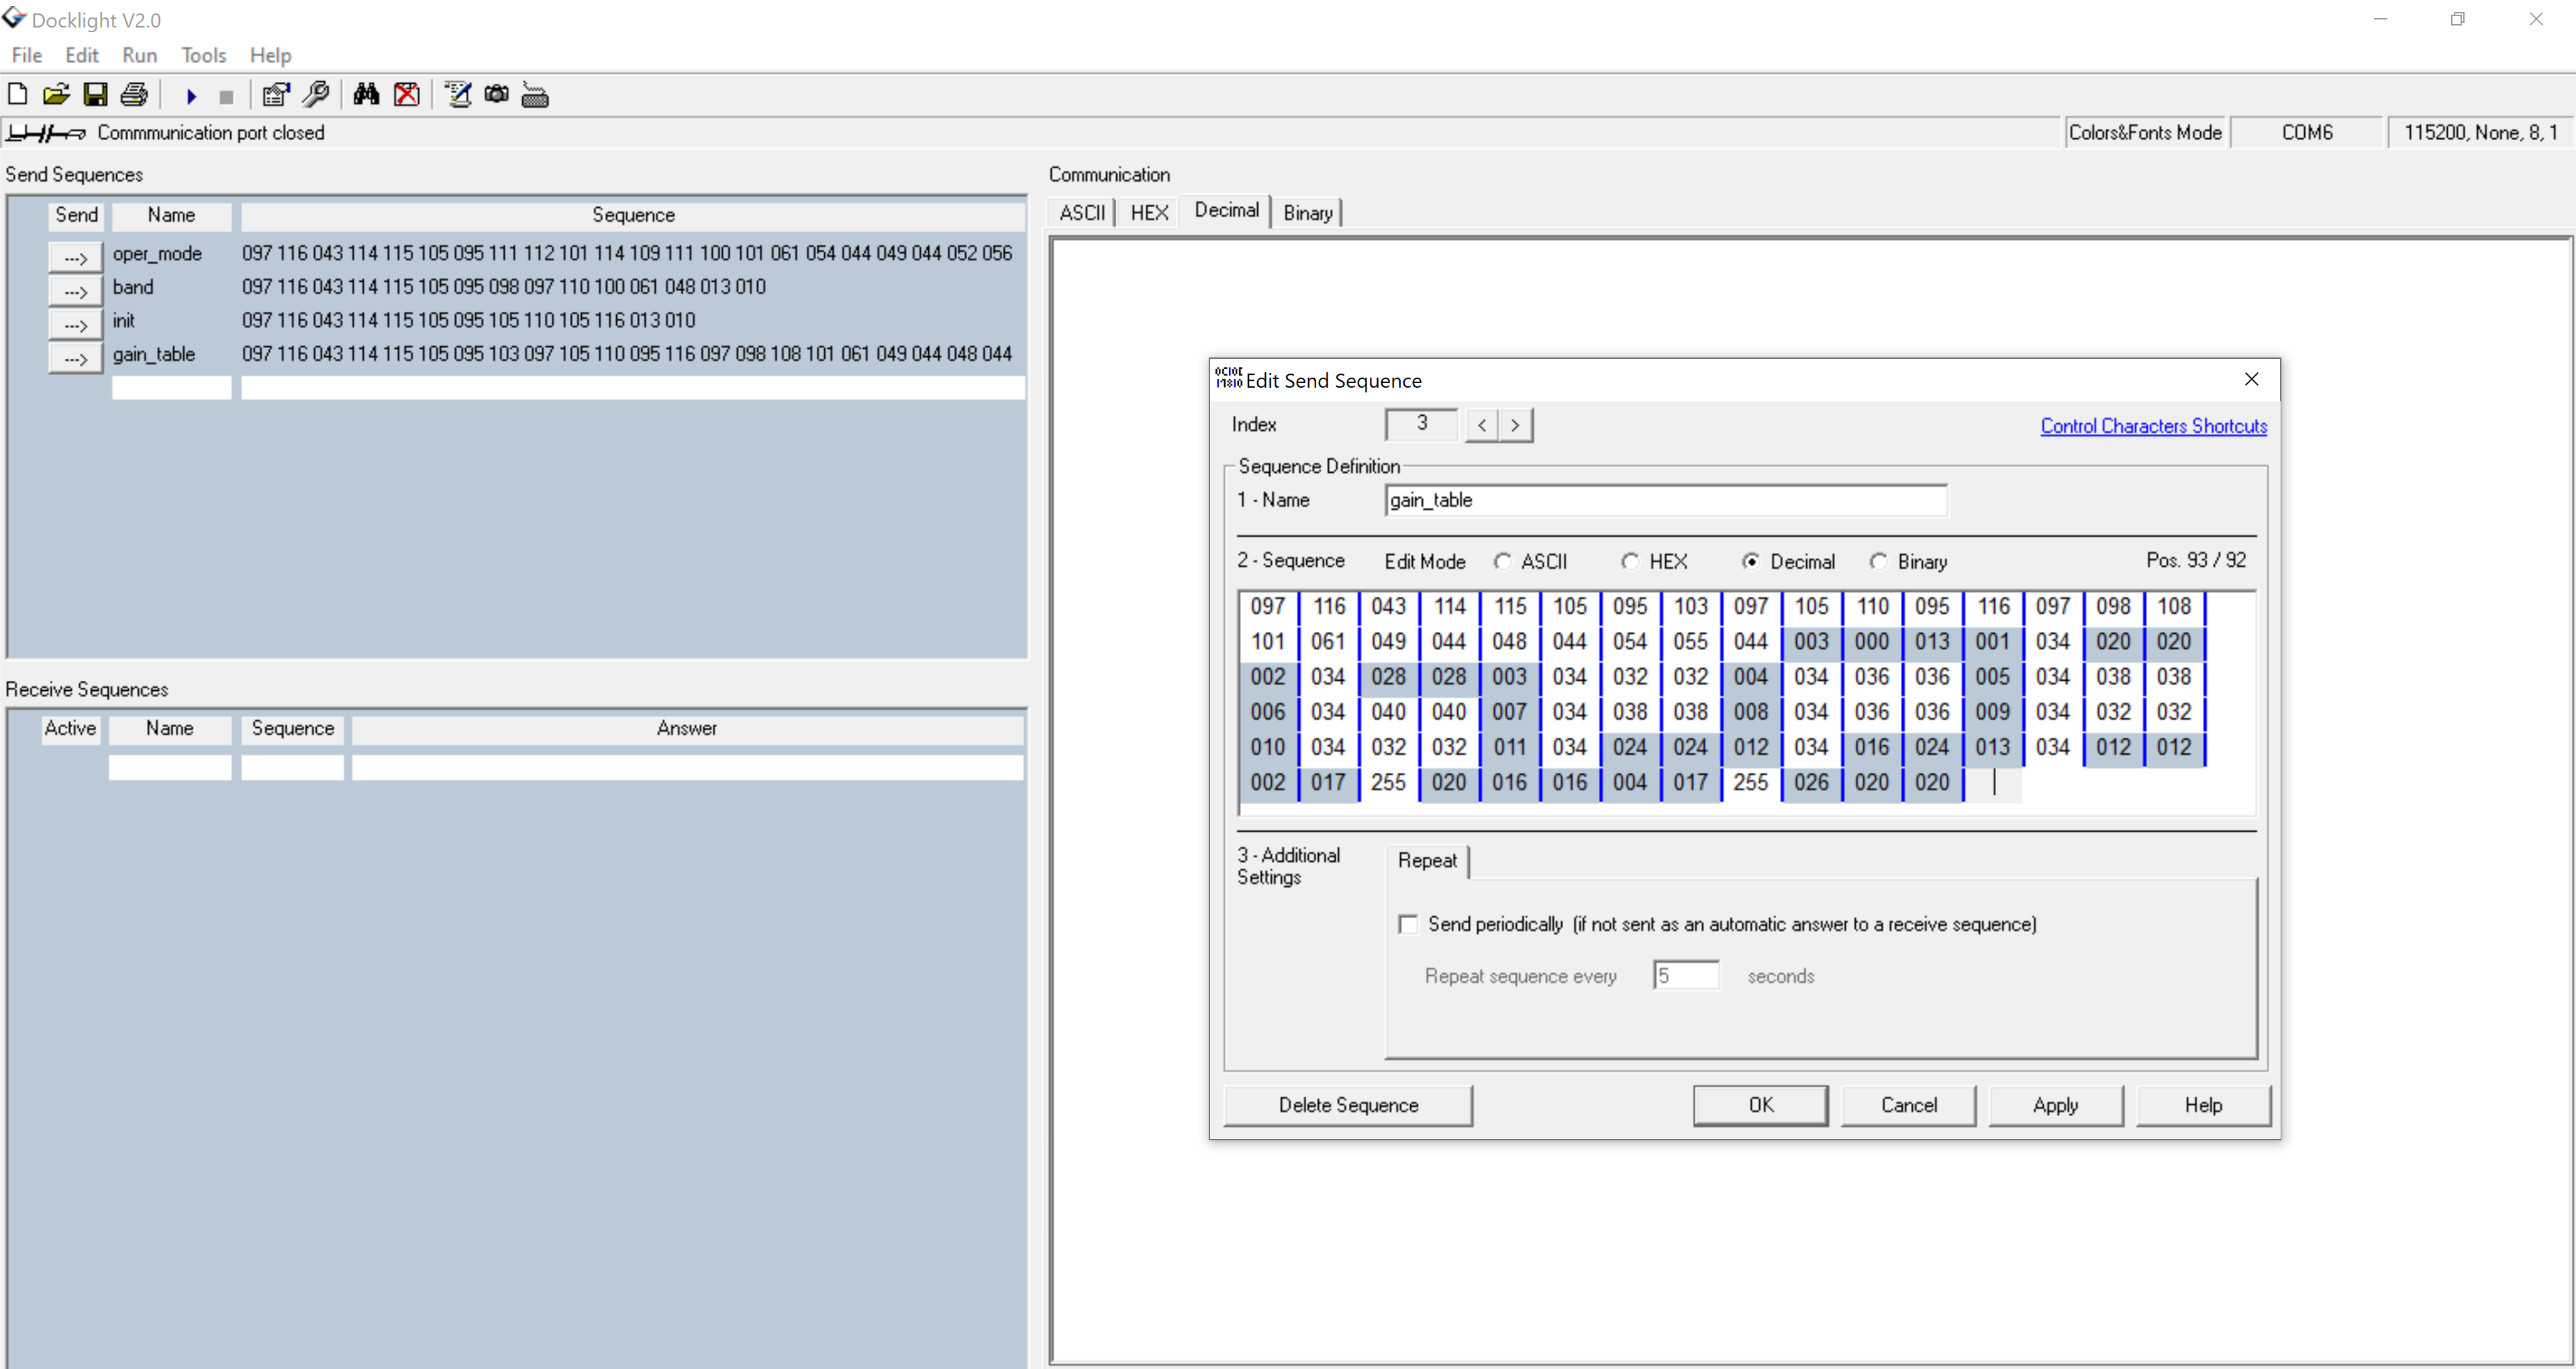Take a communication snapshot with the camera icon
The image size is (2576, 1369).
[496, 94]
